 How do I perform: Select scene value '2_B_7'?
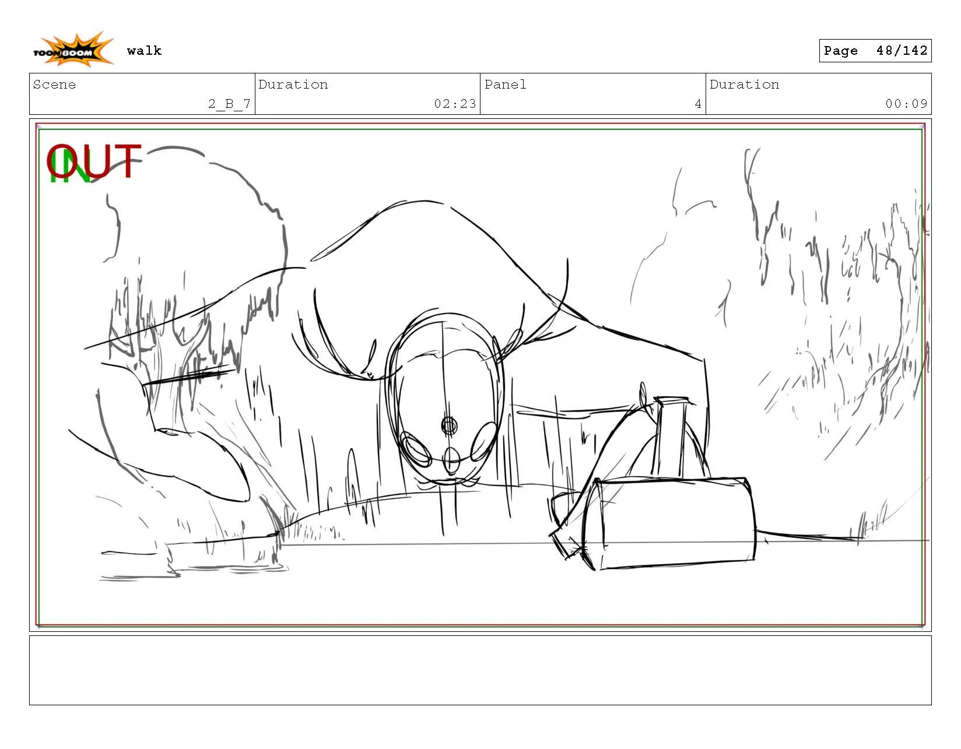[229, 104]
